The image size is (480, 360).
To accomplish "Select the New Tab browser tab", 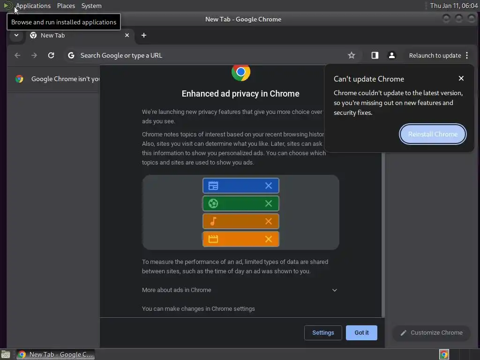I will pos(80,35).
